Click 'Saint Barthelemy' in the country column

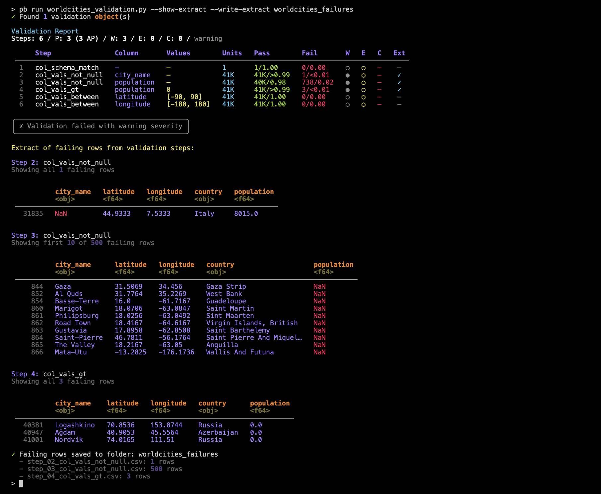coord(238,331)
